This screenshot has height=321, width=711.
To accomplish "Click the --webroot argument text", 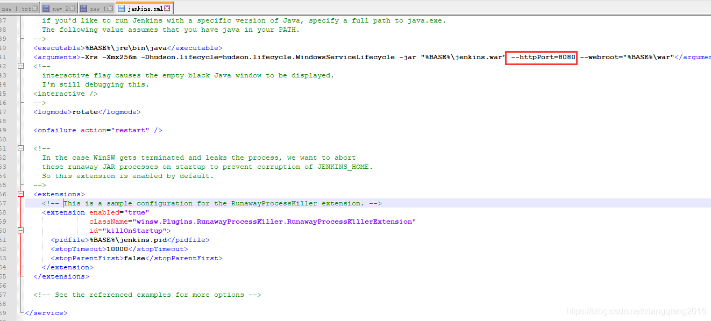I will point(627,57).
